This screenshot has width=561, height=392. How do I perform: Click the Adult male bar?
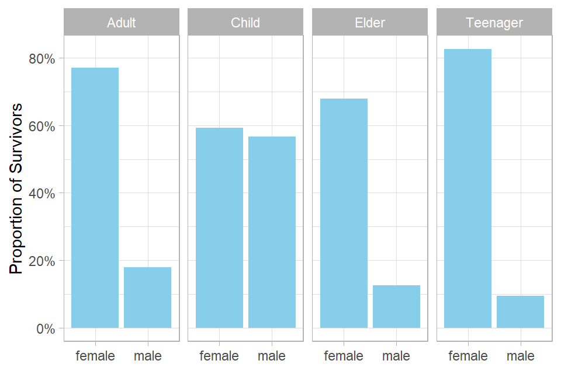click(x=147, y=297)
